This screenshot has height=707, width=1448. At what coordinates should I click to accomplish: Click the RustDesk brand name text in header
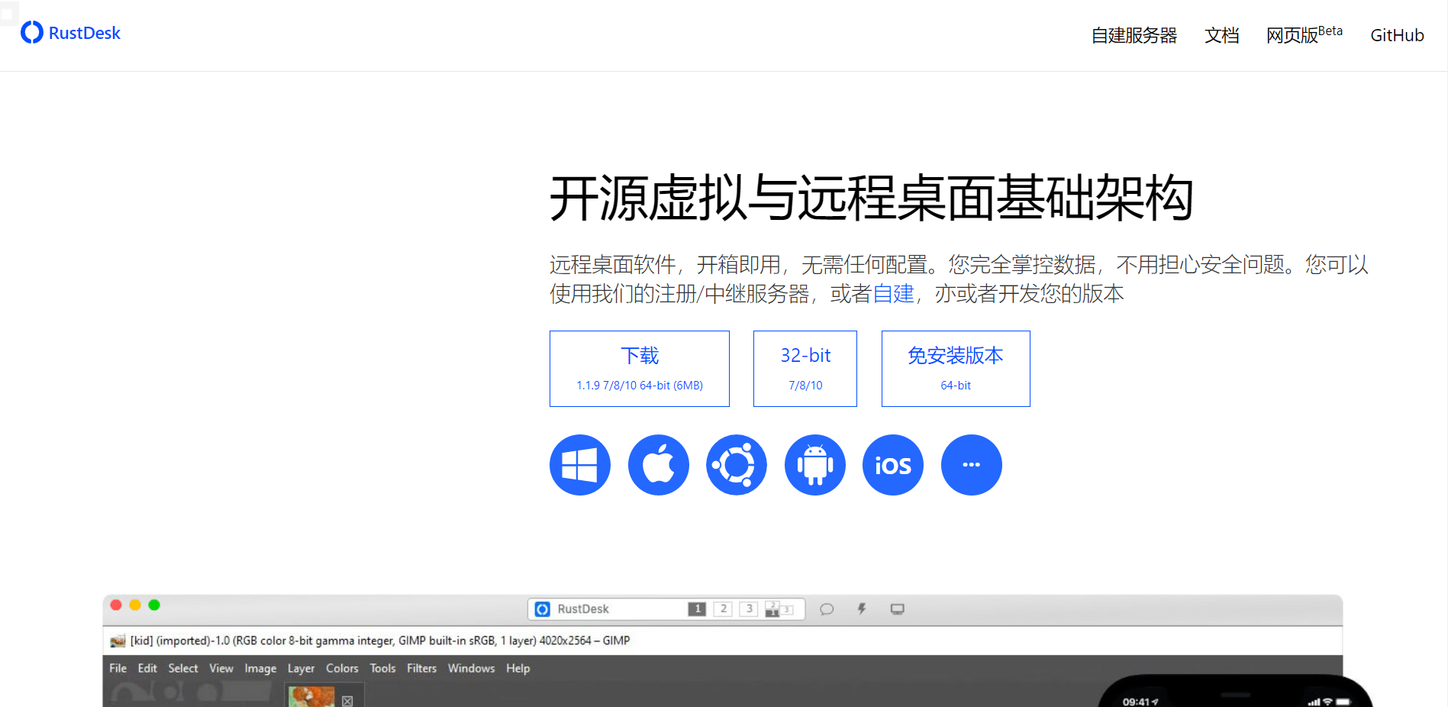(x=85, y=33)
